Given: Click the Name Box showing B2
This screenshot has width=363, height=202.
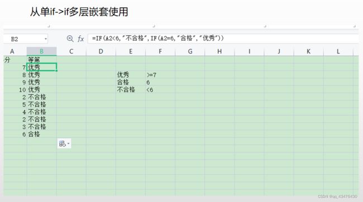Looking at the screenshot, I should (26, 39).
